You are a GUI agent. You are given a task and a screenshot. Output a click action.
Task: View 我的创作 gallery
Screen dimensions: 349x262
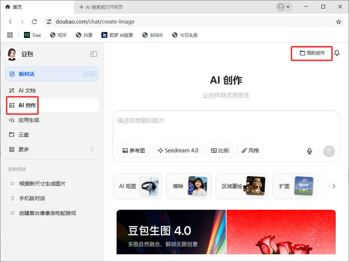coord(311,53)
